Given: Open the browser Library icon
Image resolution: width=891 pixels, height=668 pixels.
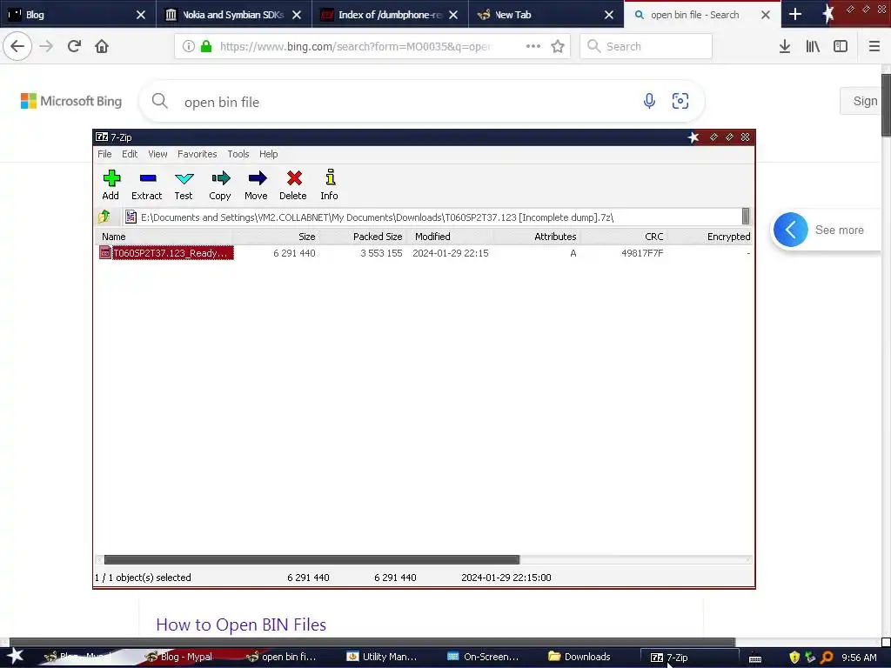Looking at the screenshot, I should click(813, 47).
